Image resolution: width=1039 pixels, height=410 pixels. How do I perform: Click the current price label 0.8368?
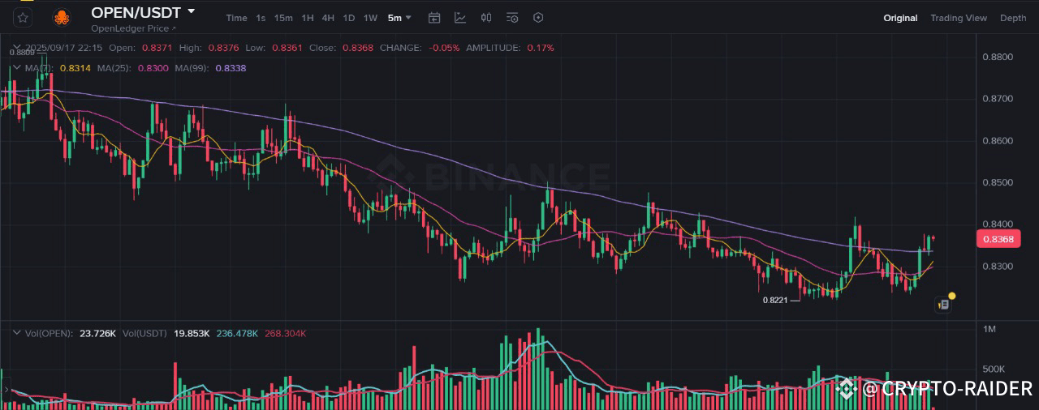coord(998,239)
